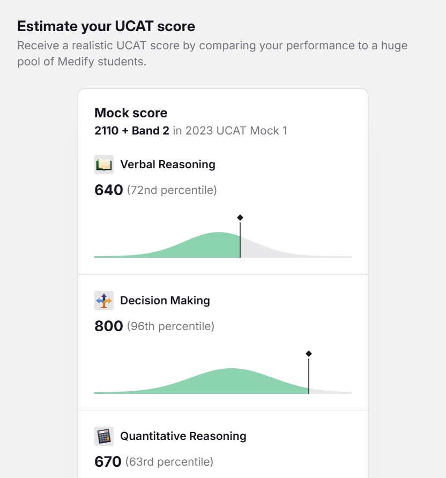The image size is (446, 478).
Task: Click the green Decision Making distribution curve
Action: click(231, 383)
